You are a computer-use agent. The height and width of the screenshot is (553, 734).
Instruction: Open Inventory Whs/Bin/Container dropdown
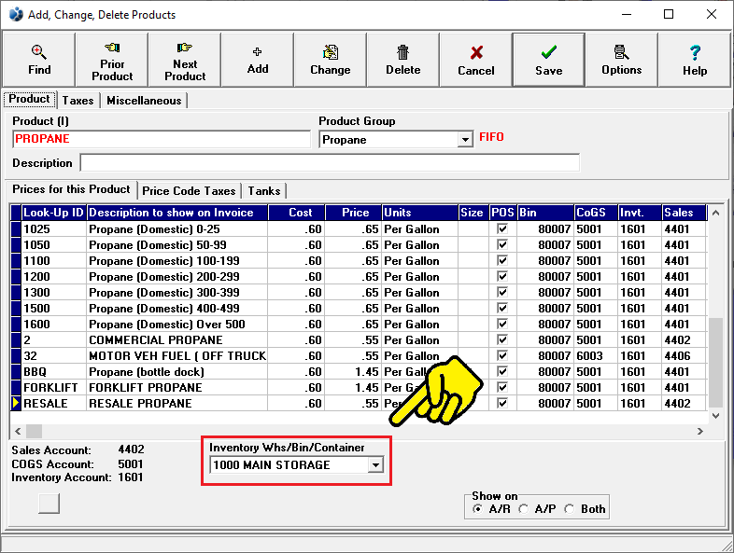coord(375,464)
